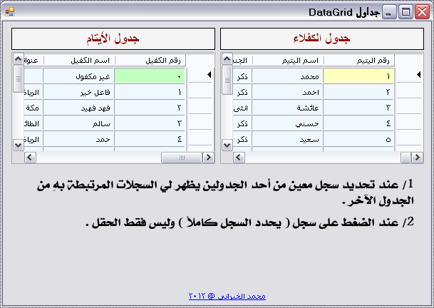The width and height of the screenshot is (434, 308).
Task: Select row indicator arrow in right grid
Action: tap(418, 75)
